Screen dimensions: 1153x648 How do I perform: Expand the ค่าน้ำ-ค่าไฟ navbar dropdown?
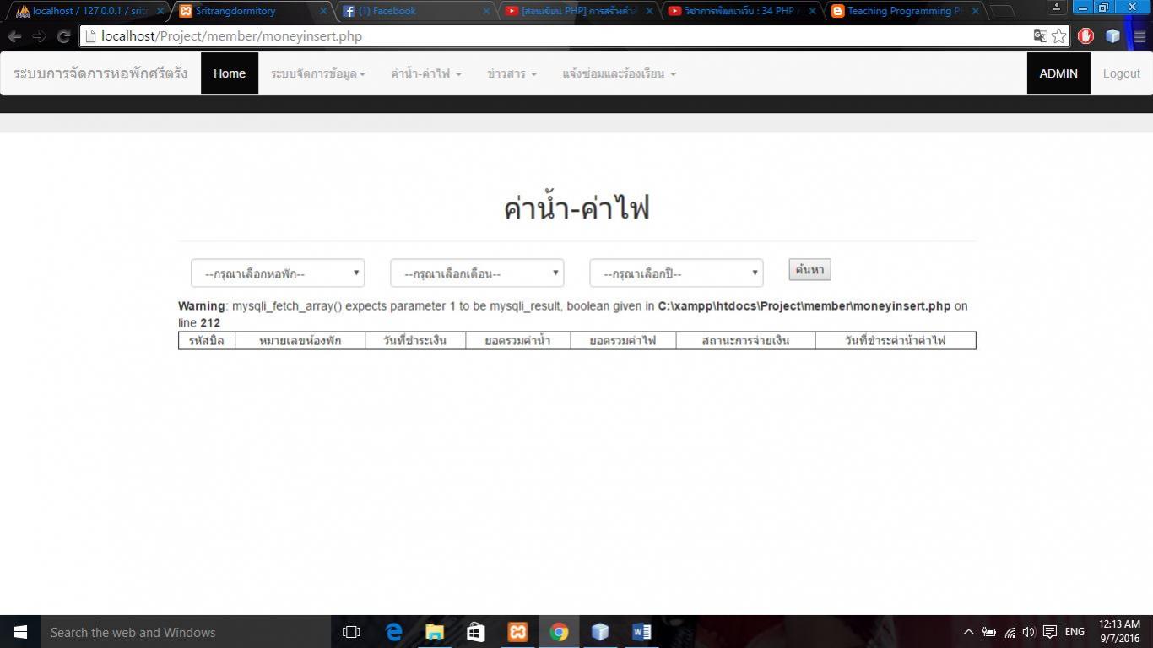point(426,74)
